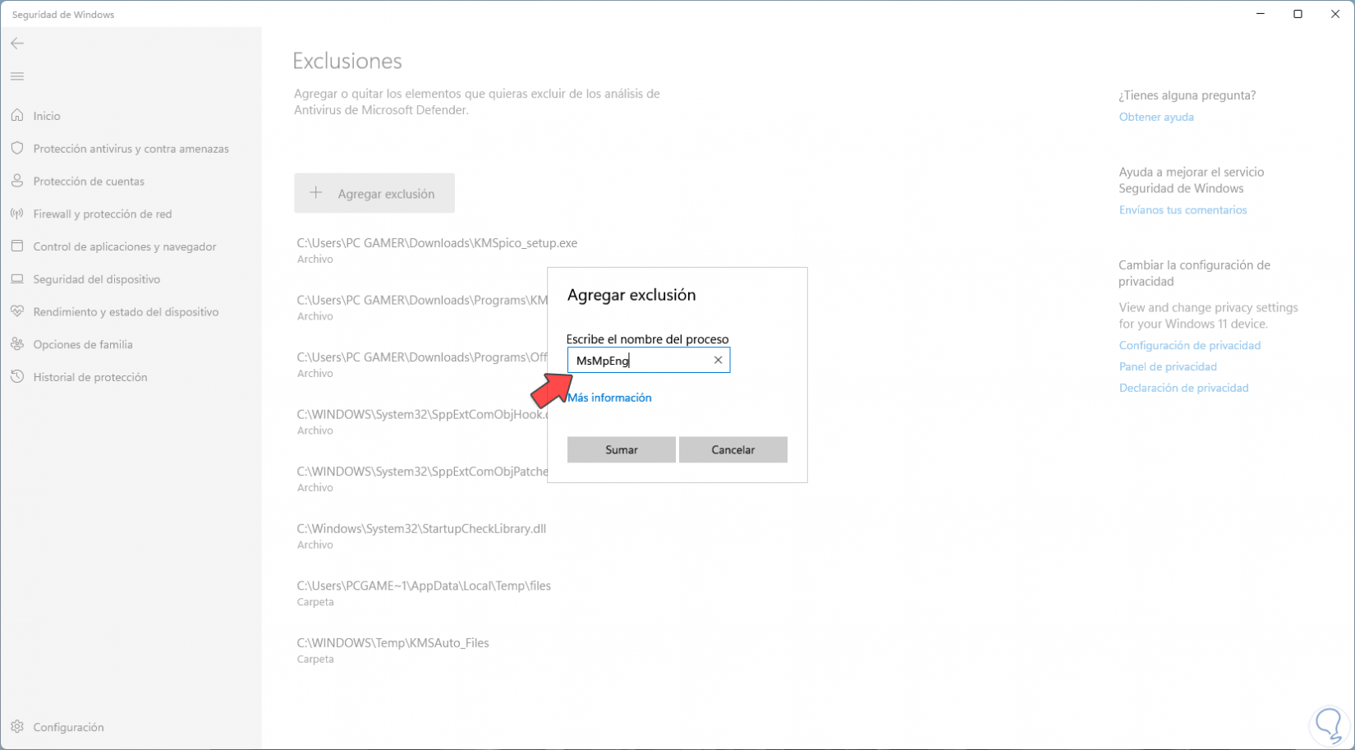Select Rendimiento y estado del dispositivo
Screen dimensions: 1355x750
(126, 312)
